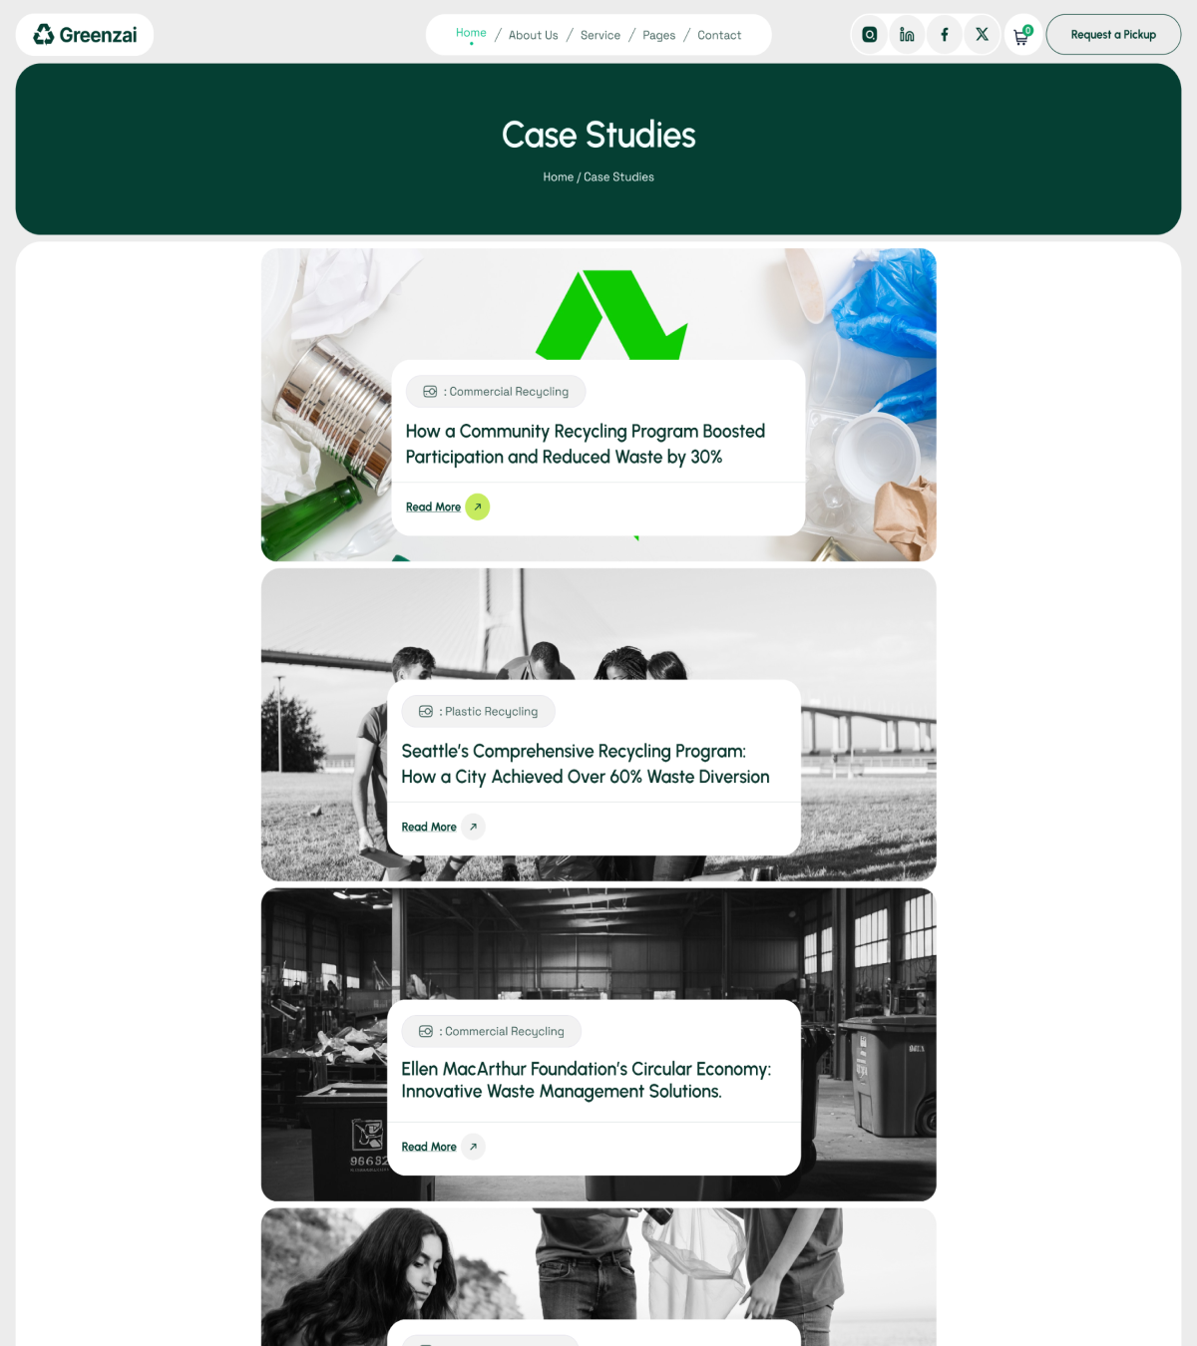Expand the Pages menu item
1197x1346 pixels.
click(x=659, y=35)
